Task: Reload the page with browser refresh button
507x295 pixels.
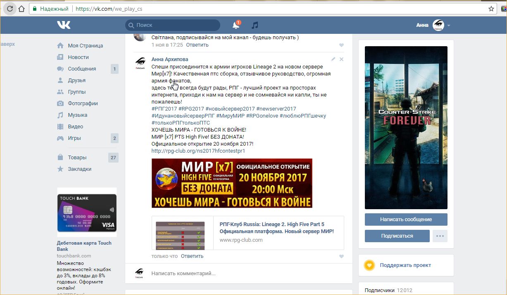Action: point(10,8)
